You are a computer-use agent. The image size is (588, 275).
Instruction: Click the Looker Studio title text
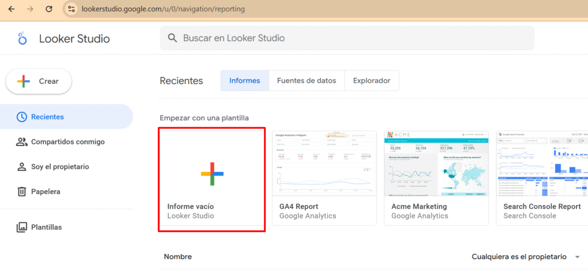coord(74,38)
